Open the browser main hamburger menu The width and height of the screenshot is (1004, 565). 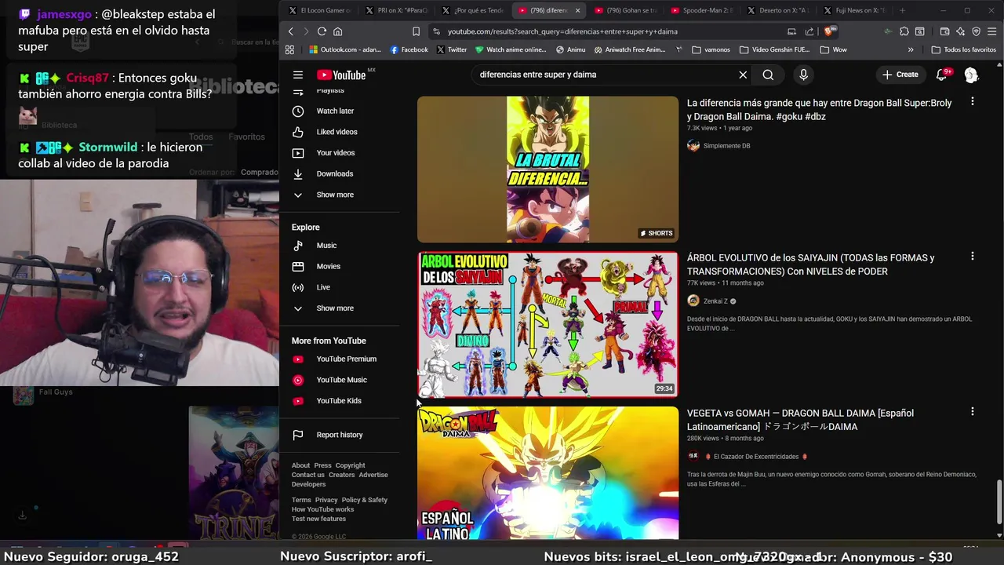(x=992, y=31)
